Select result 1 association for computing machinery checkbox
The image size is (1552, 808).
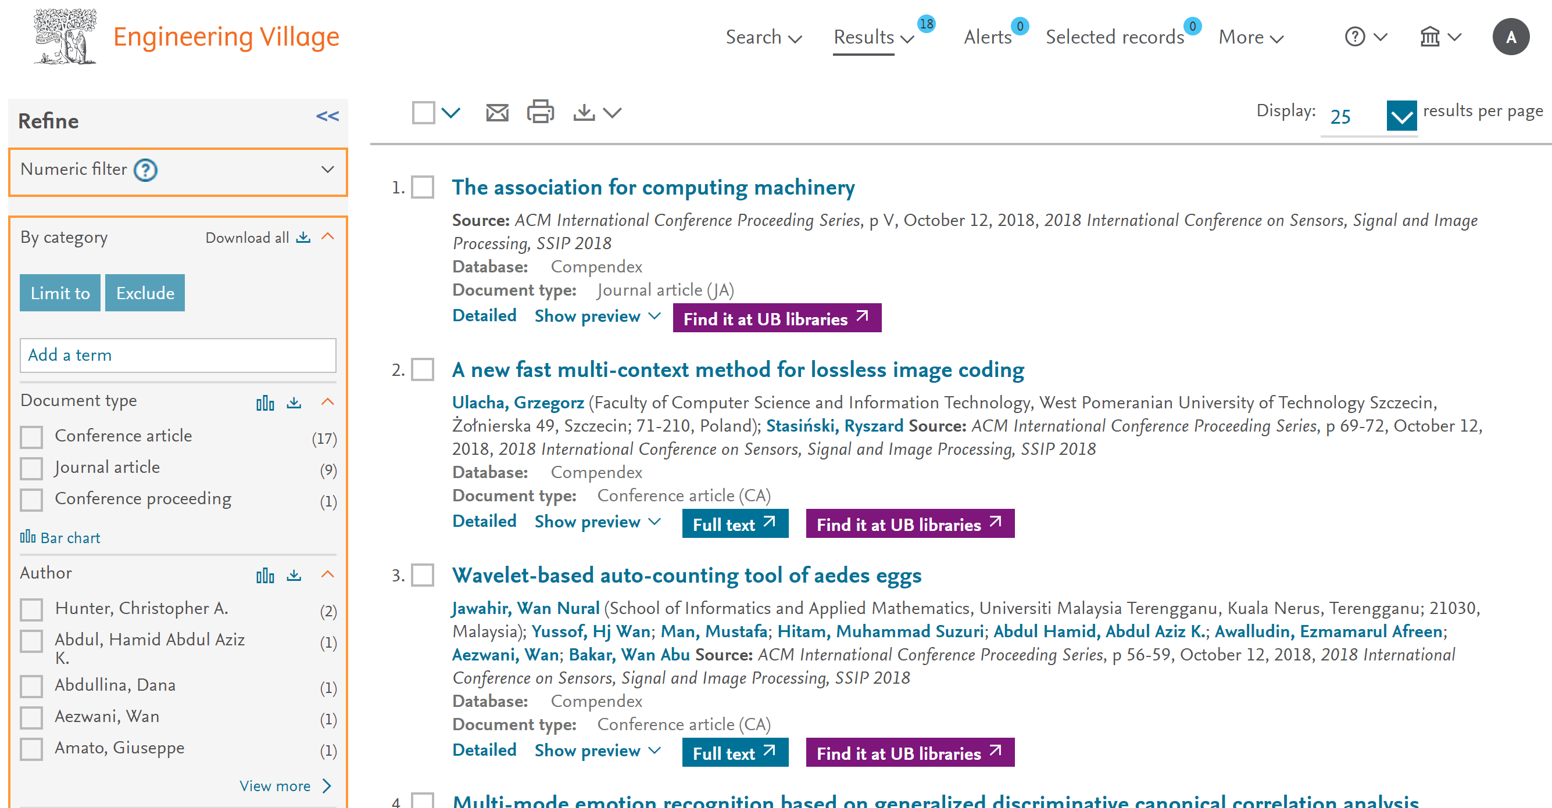tap(423, 187)
